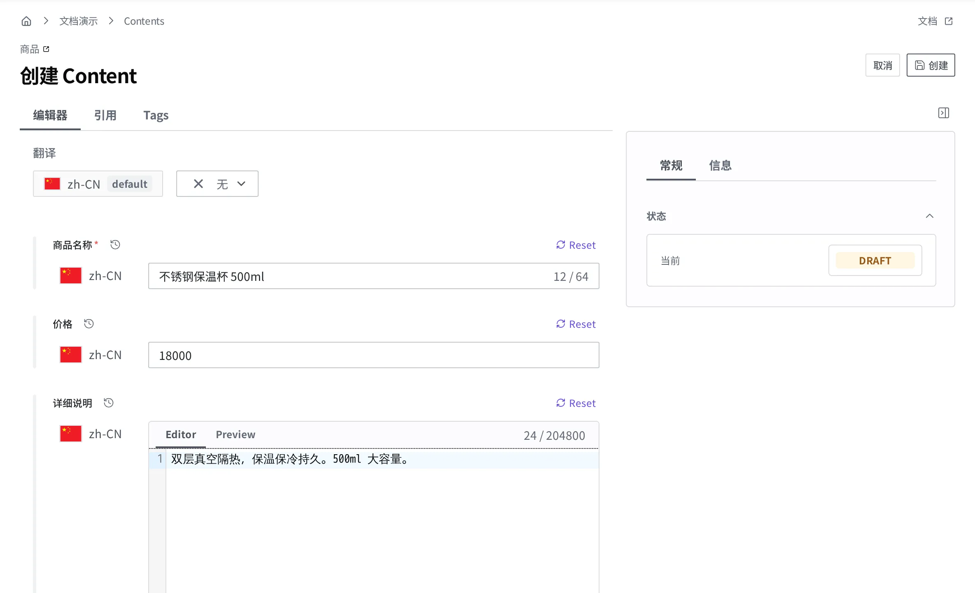975x593 pixels.
Task: Open 商品 schema link
Action: tap(30, 49)
